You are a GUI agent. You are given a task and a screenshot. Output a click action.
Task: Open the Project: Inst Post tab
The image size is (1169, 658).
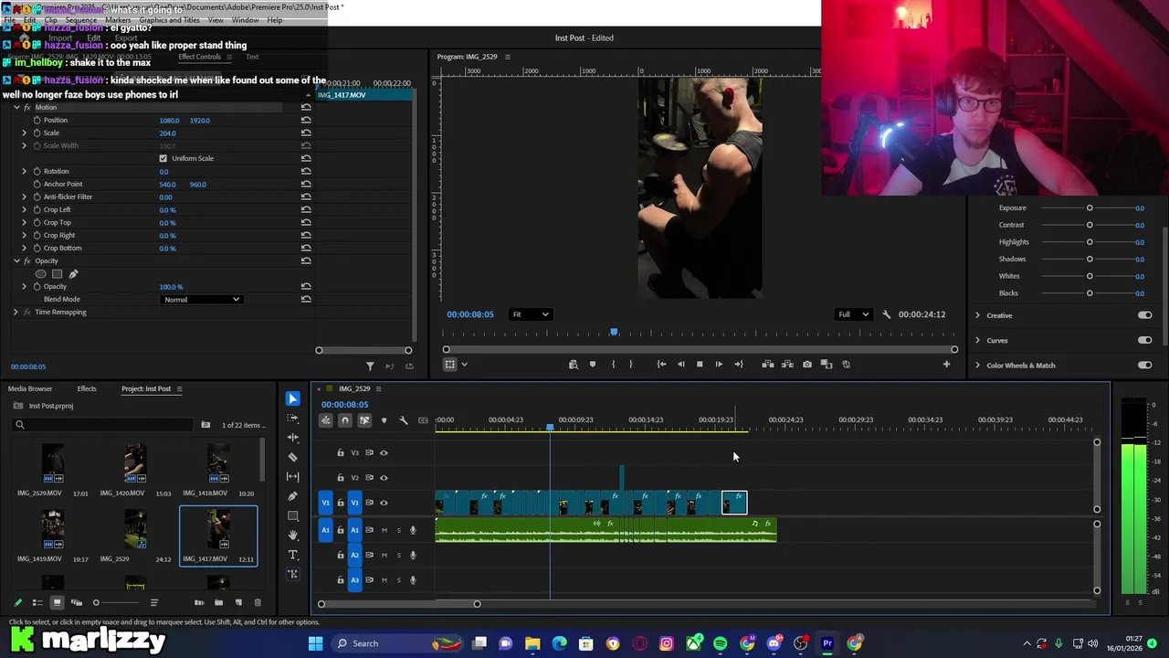pyautogui.click(x=146, y=388)
